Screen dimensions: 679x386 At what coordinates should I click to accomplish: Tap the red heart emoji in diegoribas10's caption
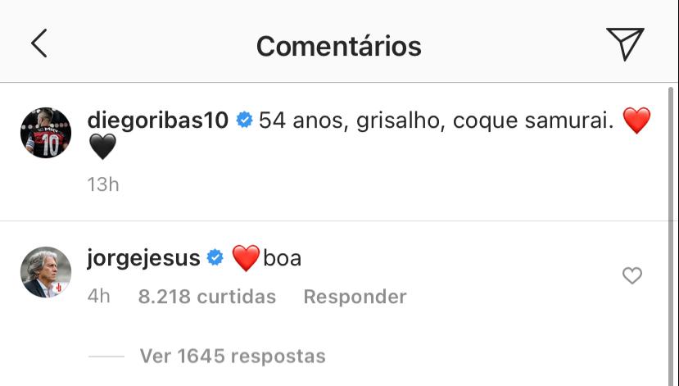tap(636, 121)
